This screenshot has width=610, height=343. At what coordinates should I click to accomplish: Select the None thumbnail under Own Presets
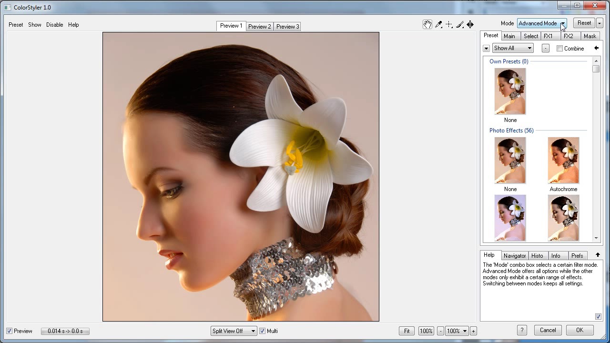click(x=510, y=91)
